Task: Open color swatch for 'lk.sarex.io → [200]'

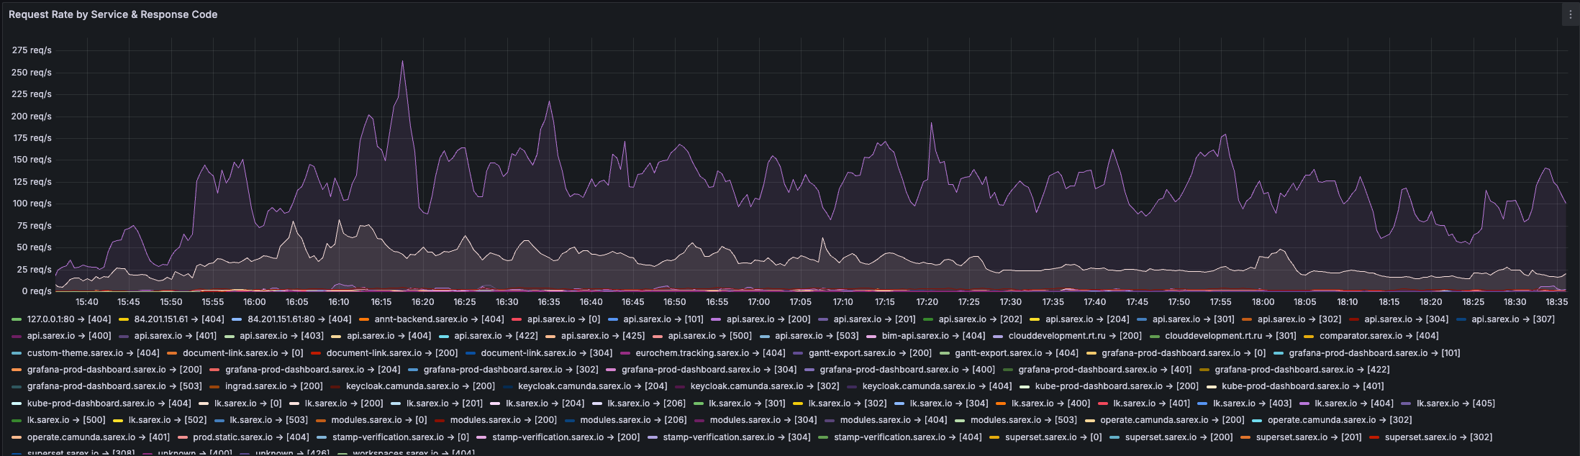Action: click(x=294, y=403)
